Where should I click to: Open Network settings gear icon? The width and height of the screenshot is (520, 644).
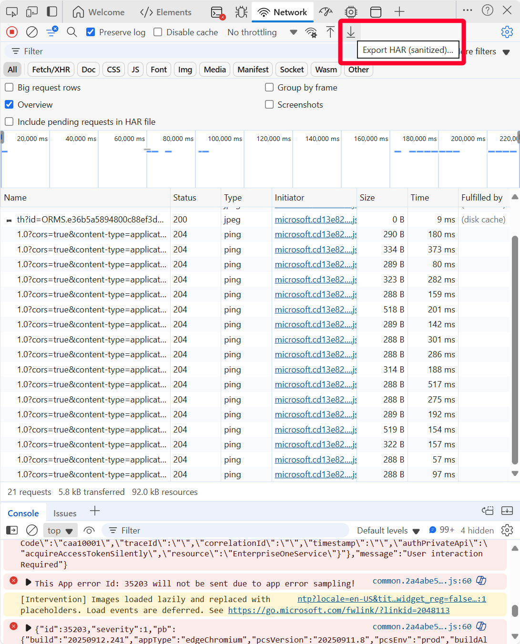click(507, 32)
